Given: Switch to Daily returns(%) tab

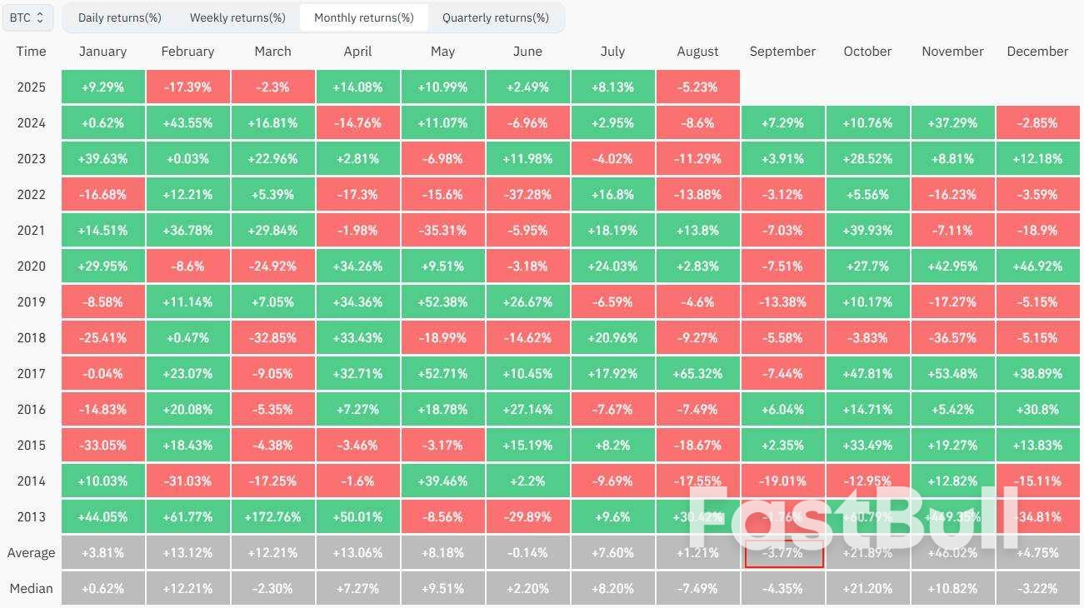Looking at the screenshot, I should pos(119,17).
